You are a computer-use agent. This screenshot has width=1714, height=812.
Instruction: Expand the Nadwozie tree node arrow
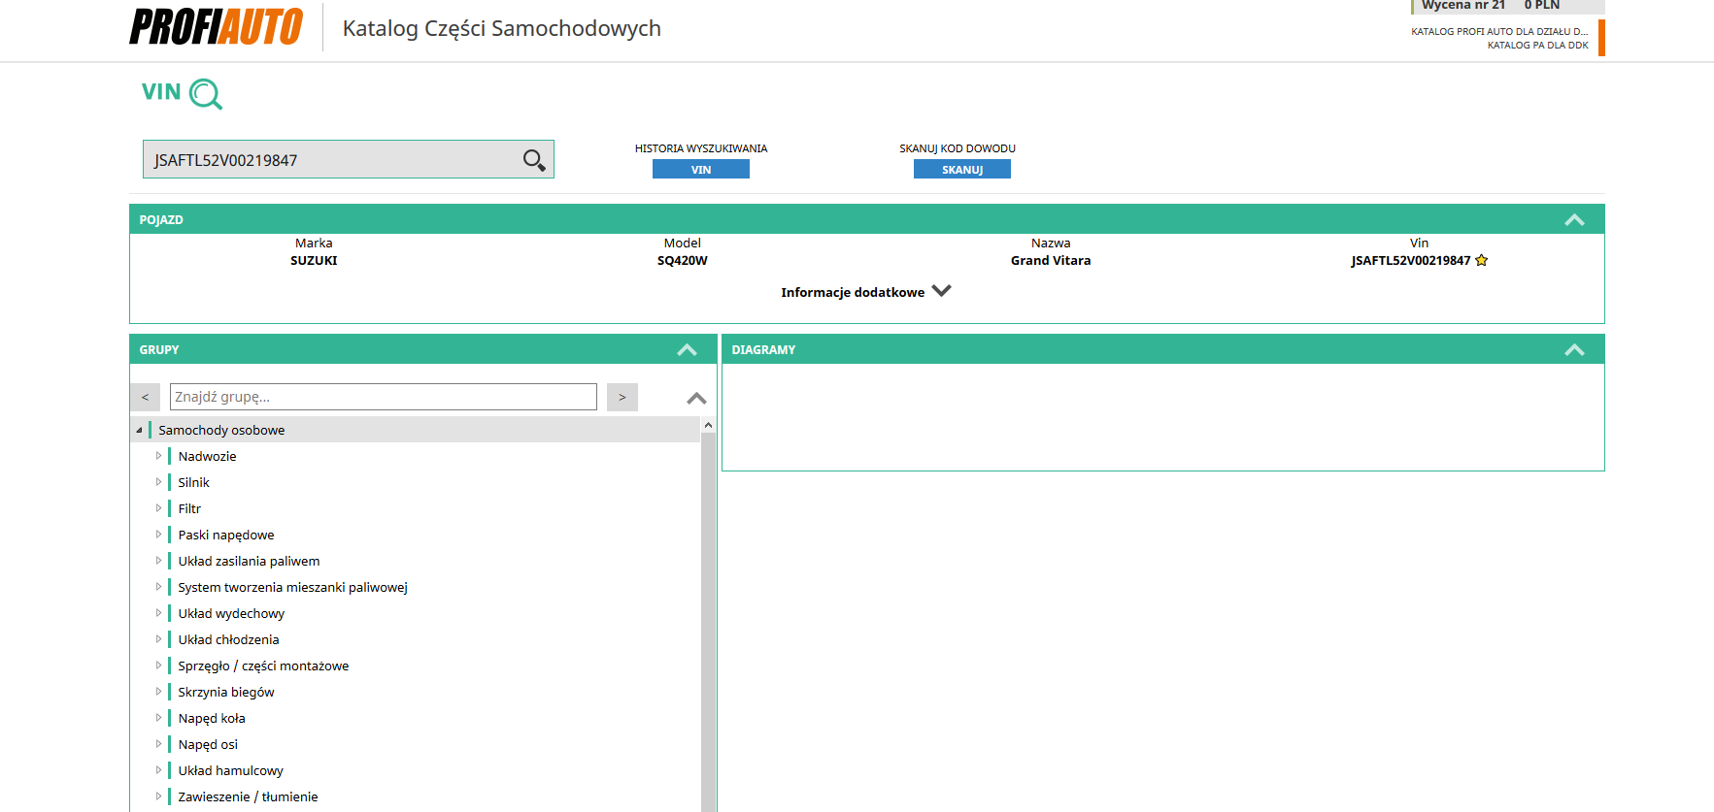click(x=158, y=456)
